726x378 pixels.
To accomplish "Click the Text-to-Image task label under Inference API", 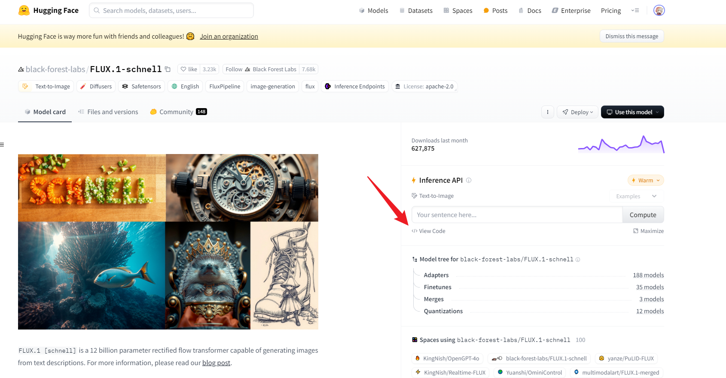I will pos(433,196).
